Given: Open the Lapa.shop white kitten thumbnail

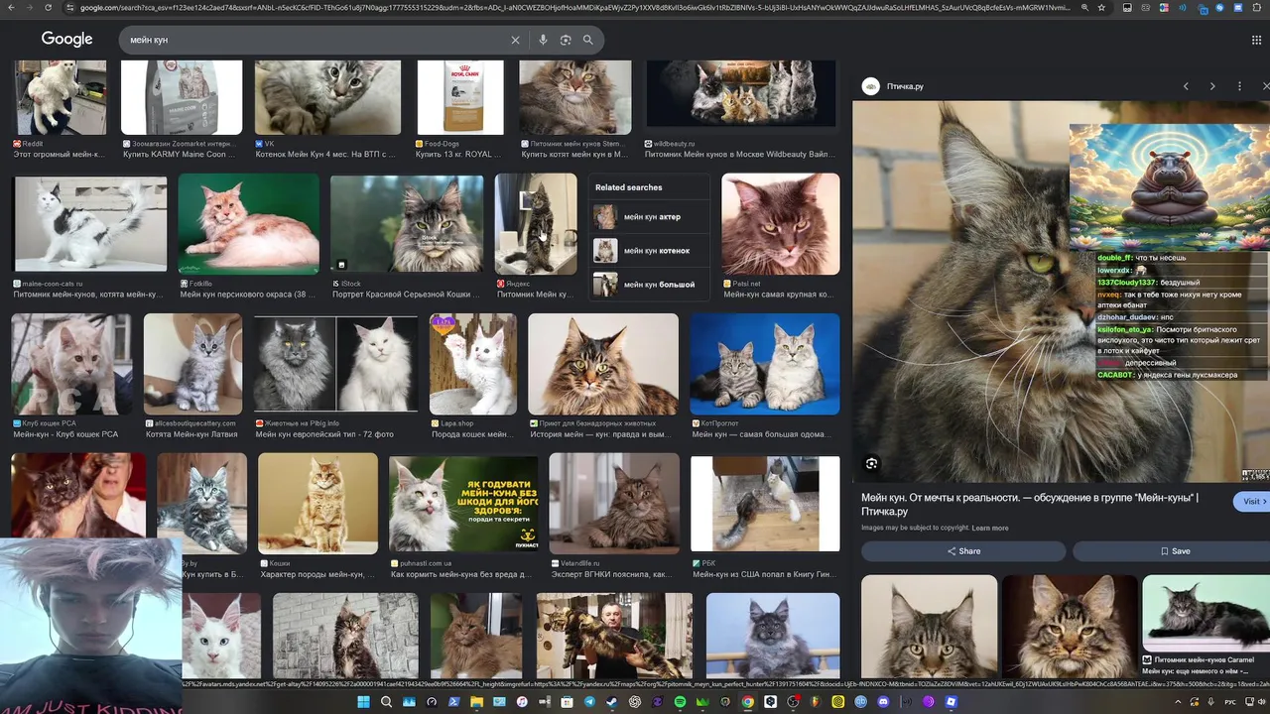Looking at the screenshot, I should pyautogui.click(x=473, y=364).
